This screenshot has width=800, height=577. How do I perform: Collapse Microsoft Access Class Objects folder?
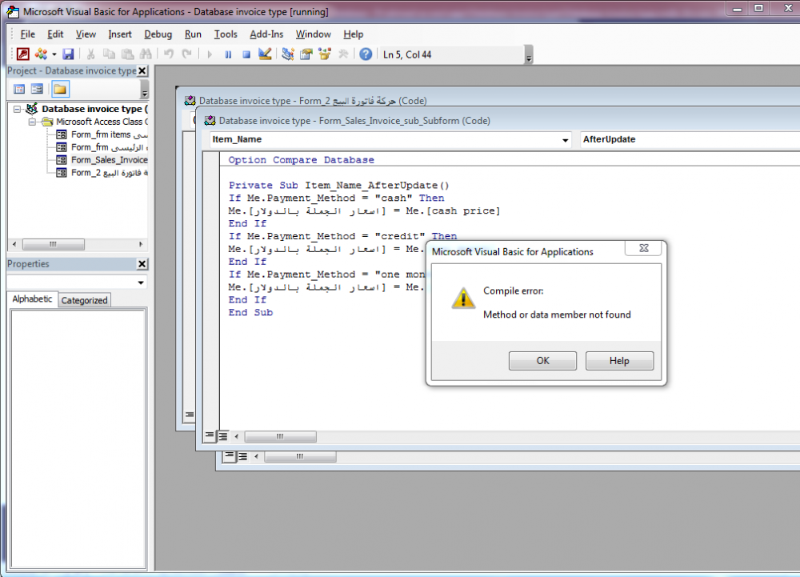[x=32, y=122]
